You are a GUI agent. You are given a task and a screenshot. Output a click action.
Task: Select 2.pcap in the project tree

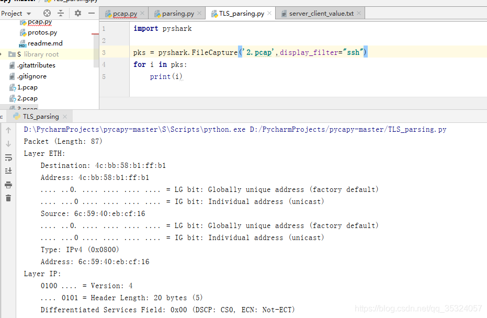[x=27, y=98]
